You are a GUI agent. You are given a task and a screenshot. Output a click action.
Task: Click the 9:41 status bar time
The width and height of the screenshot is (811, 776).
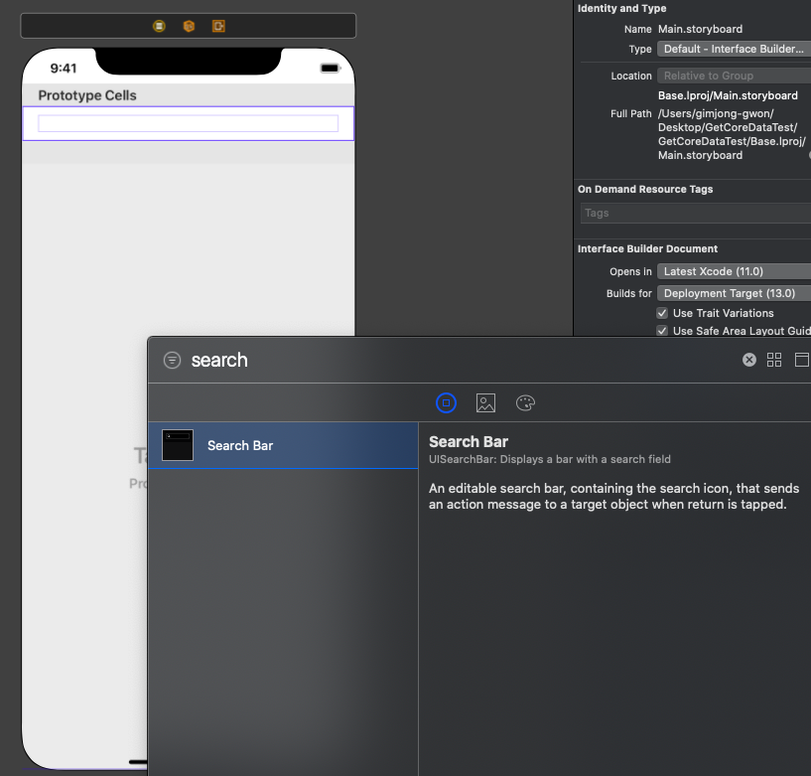64,68
